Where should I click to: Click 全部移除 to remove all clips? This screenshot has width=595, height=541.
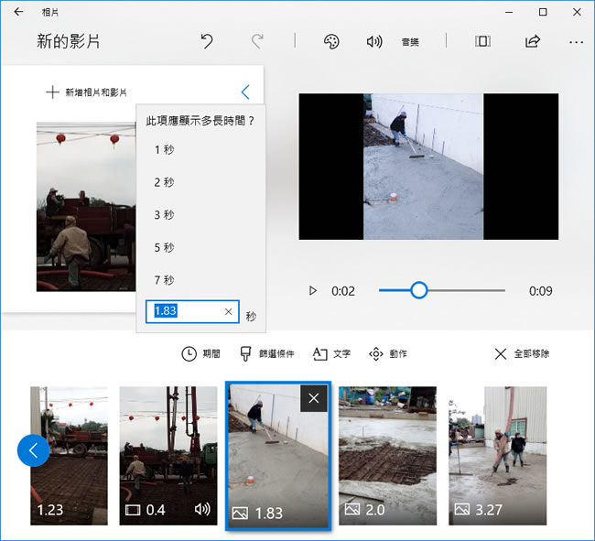522,353
